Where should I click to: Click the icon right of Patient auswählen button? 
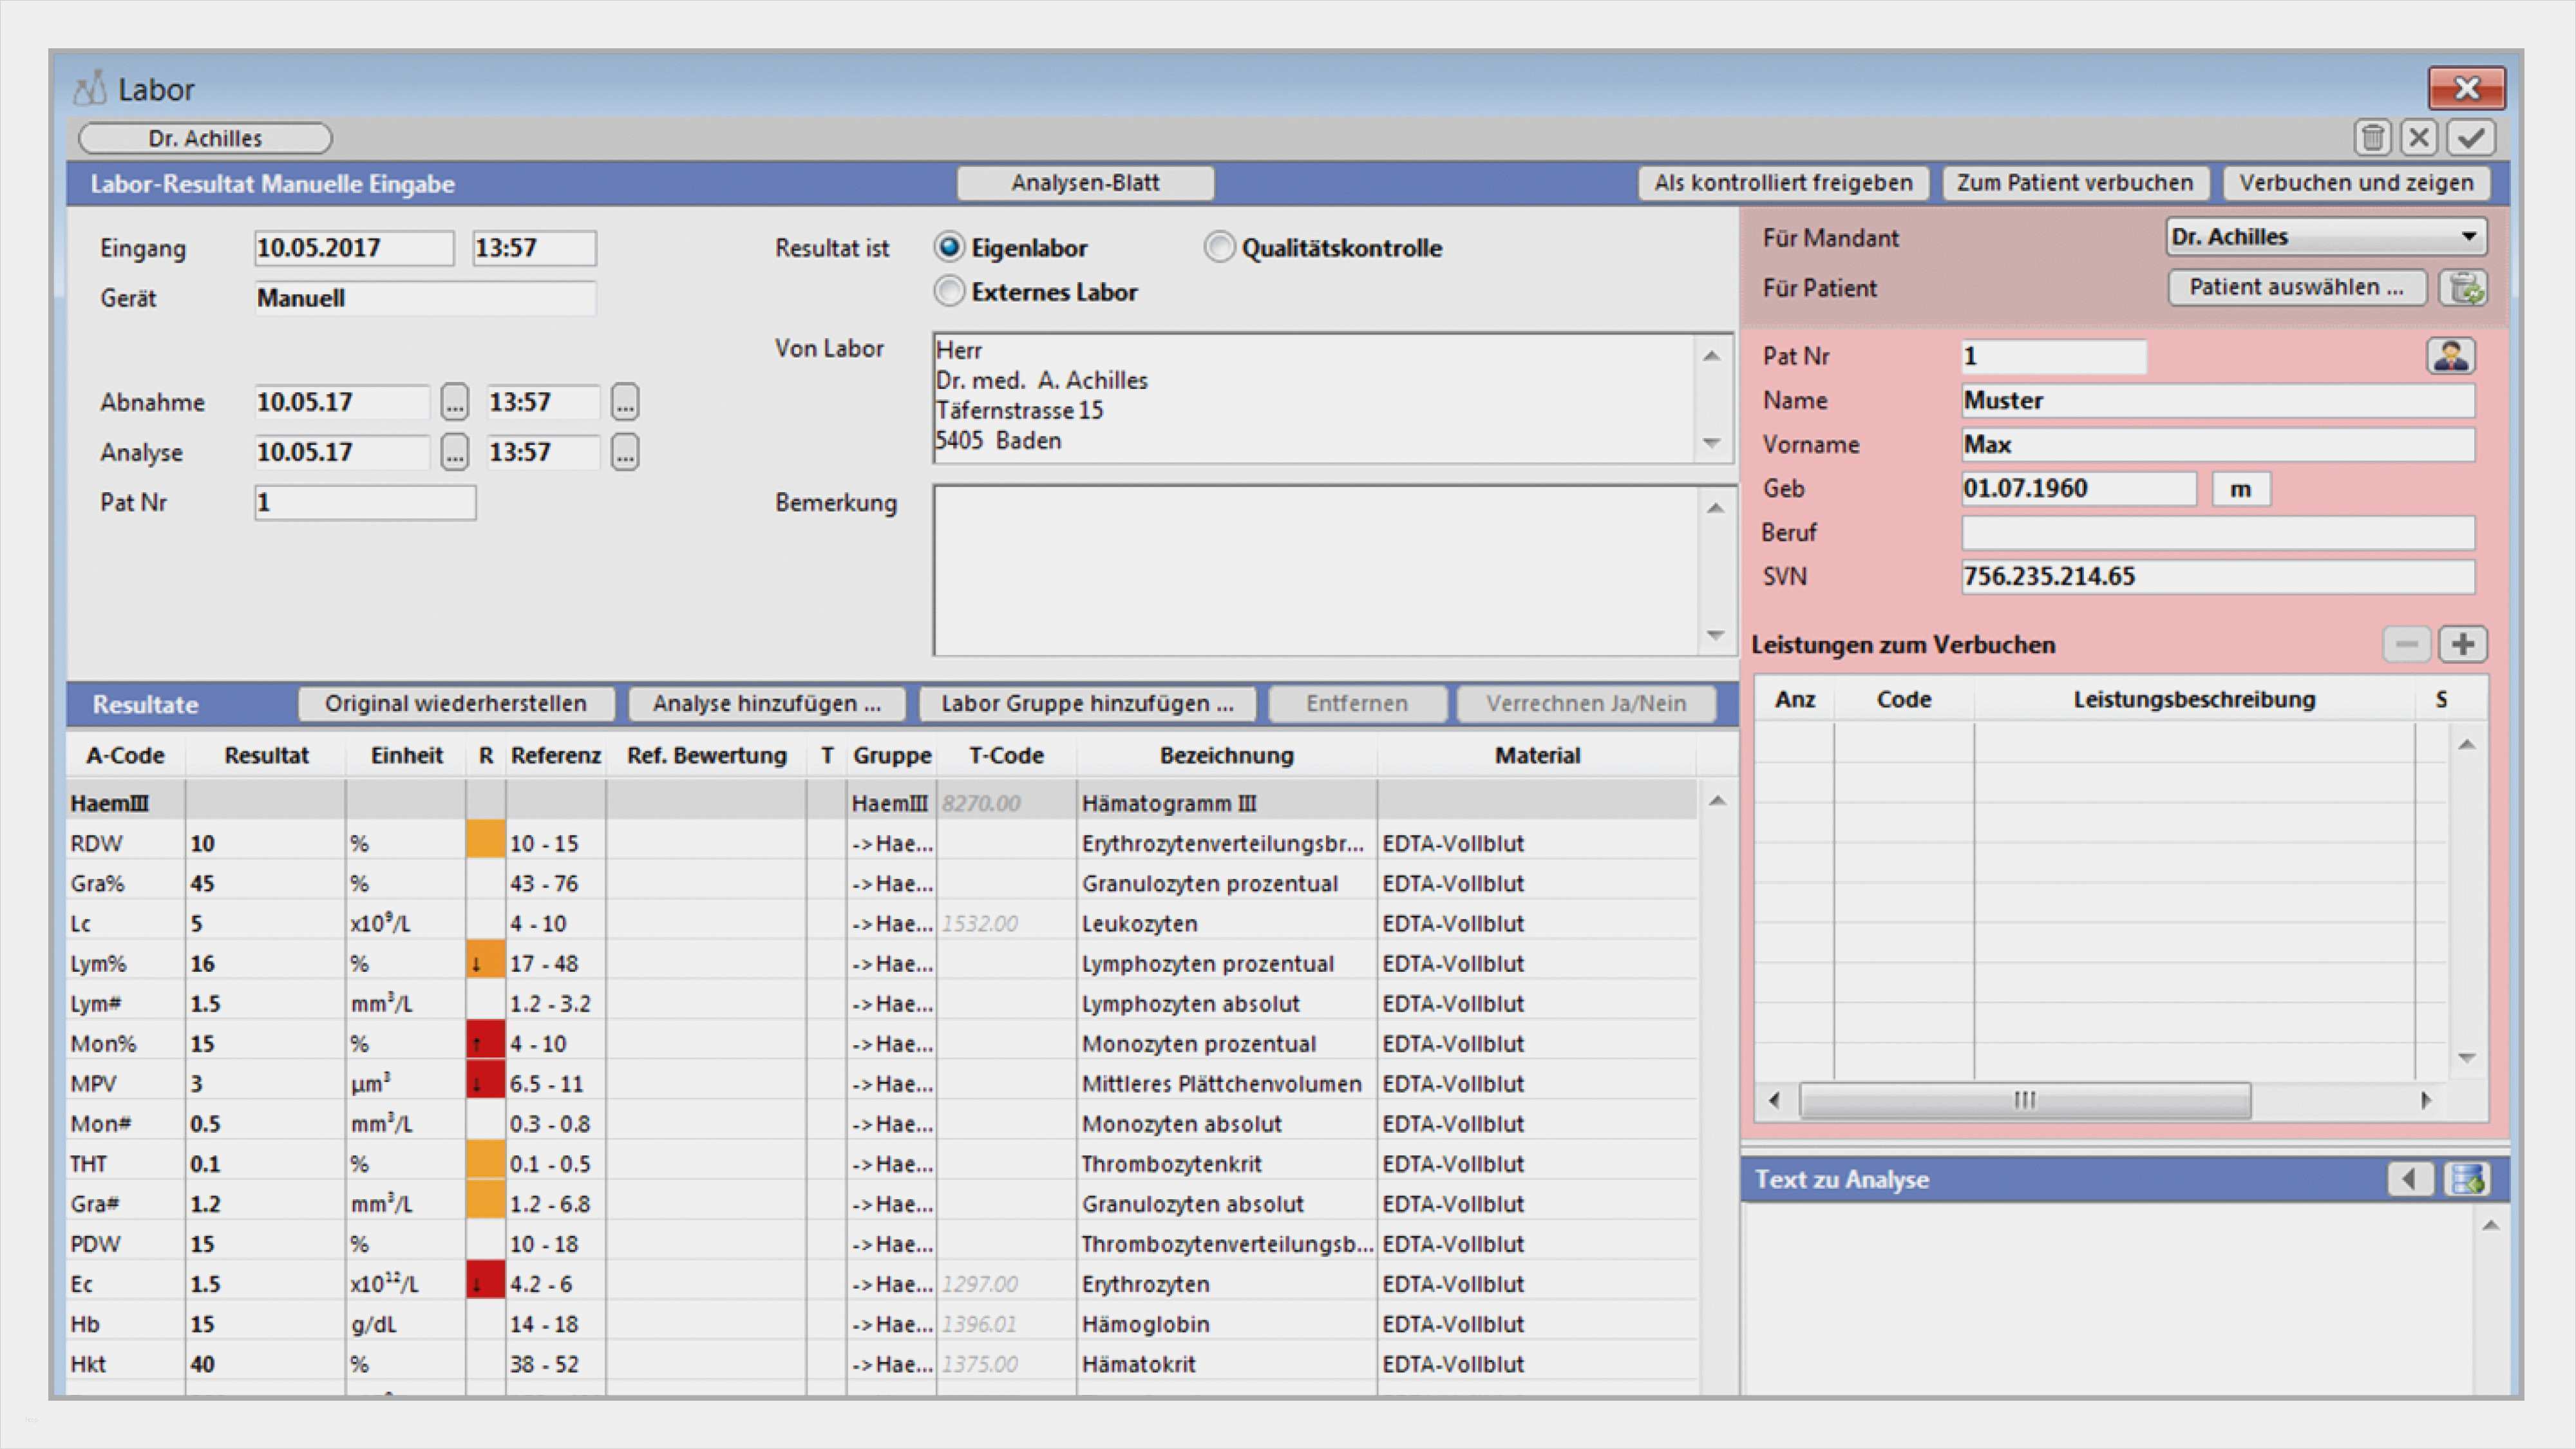[2464, 288]
